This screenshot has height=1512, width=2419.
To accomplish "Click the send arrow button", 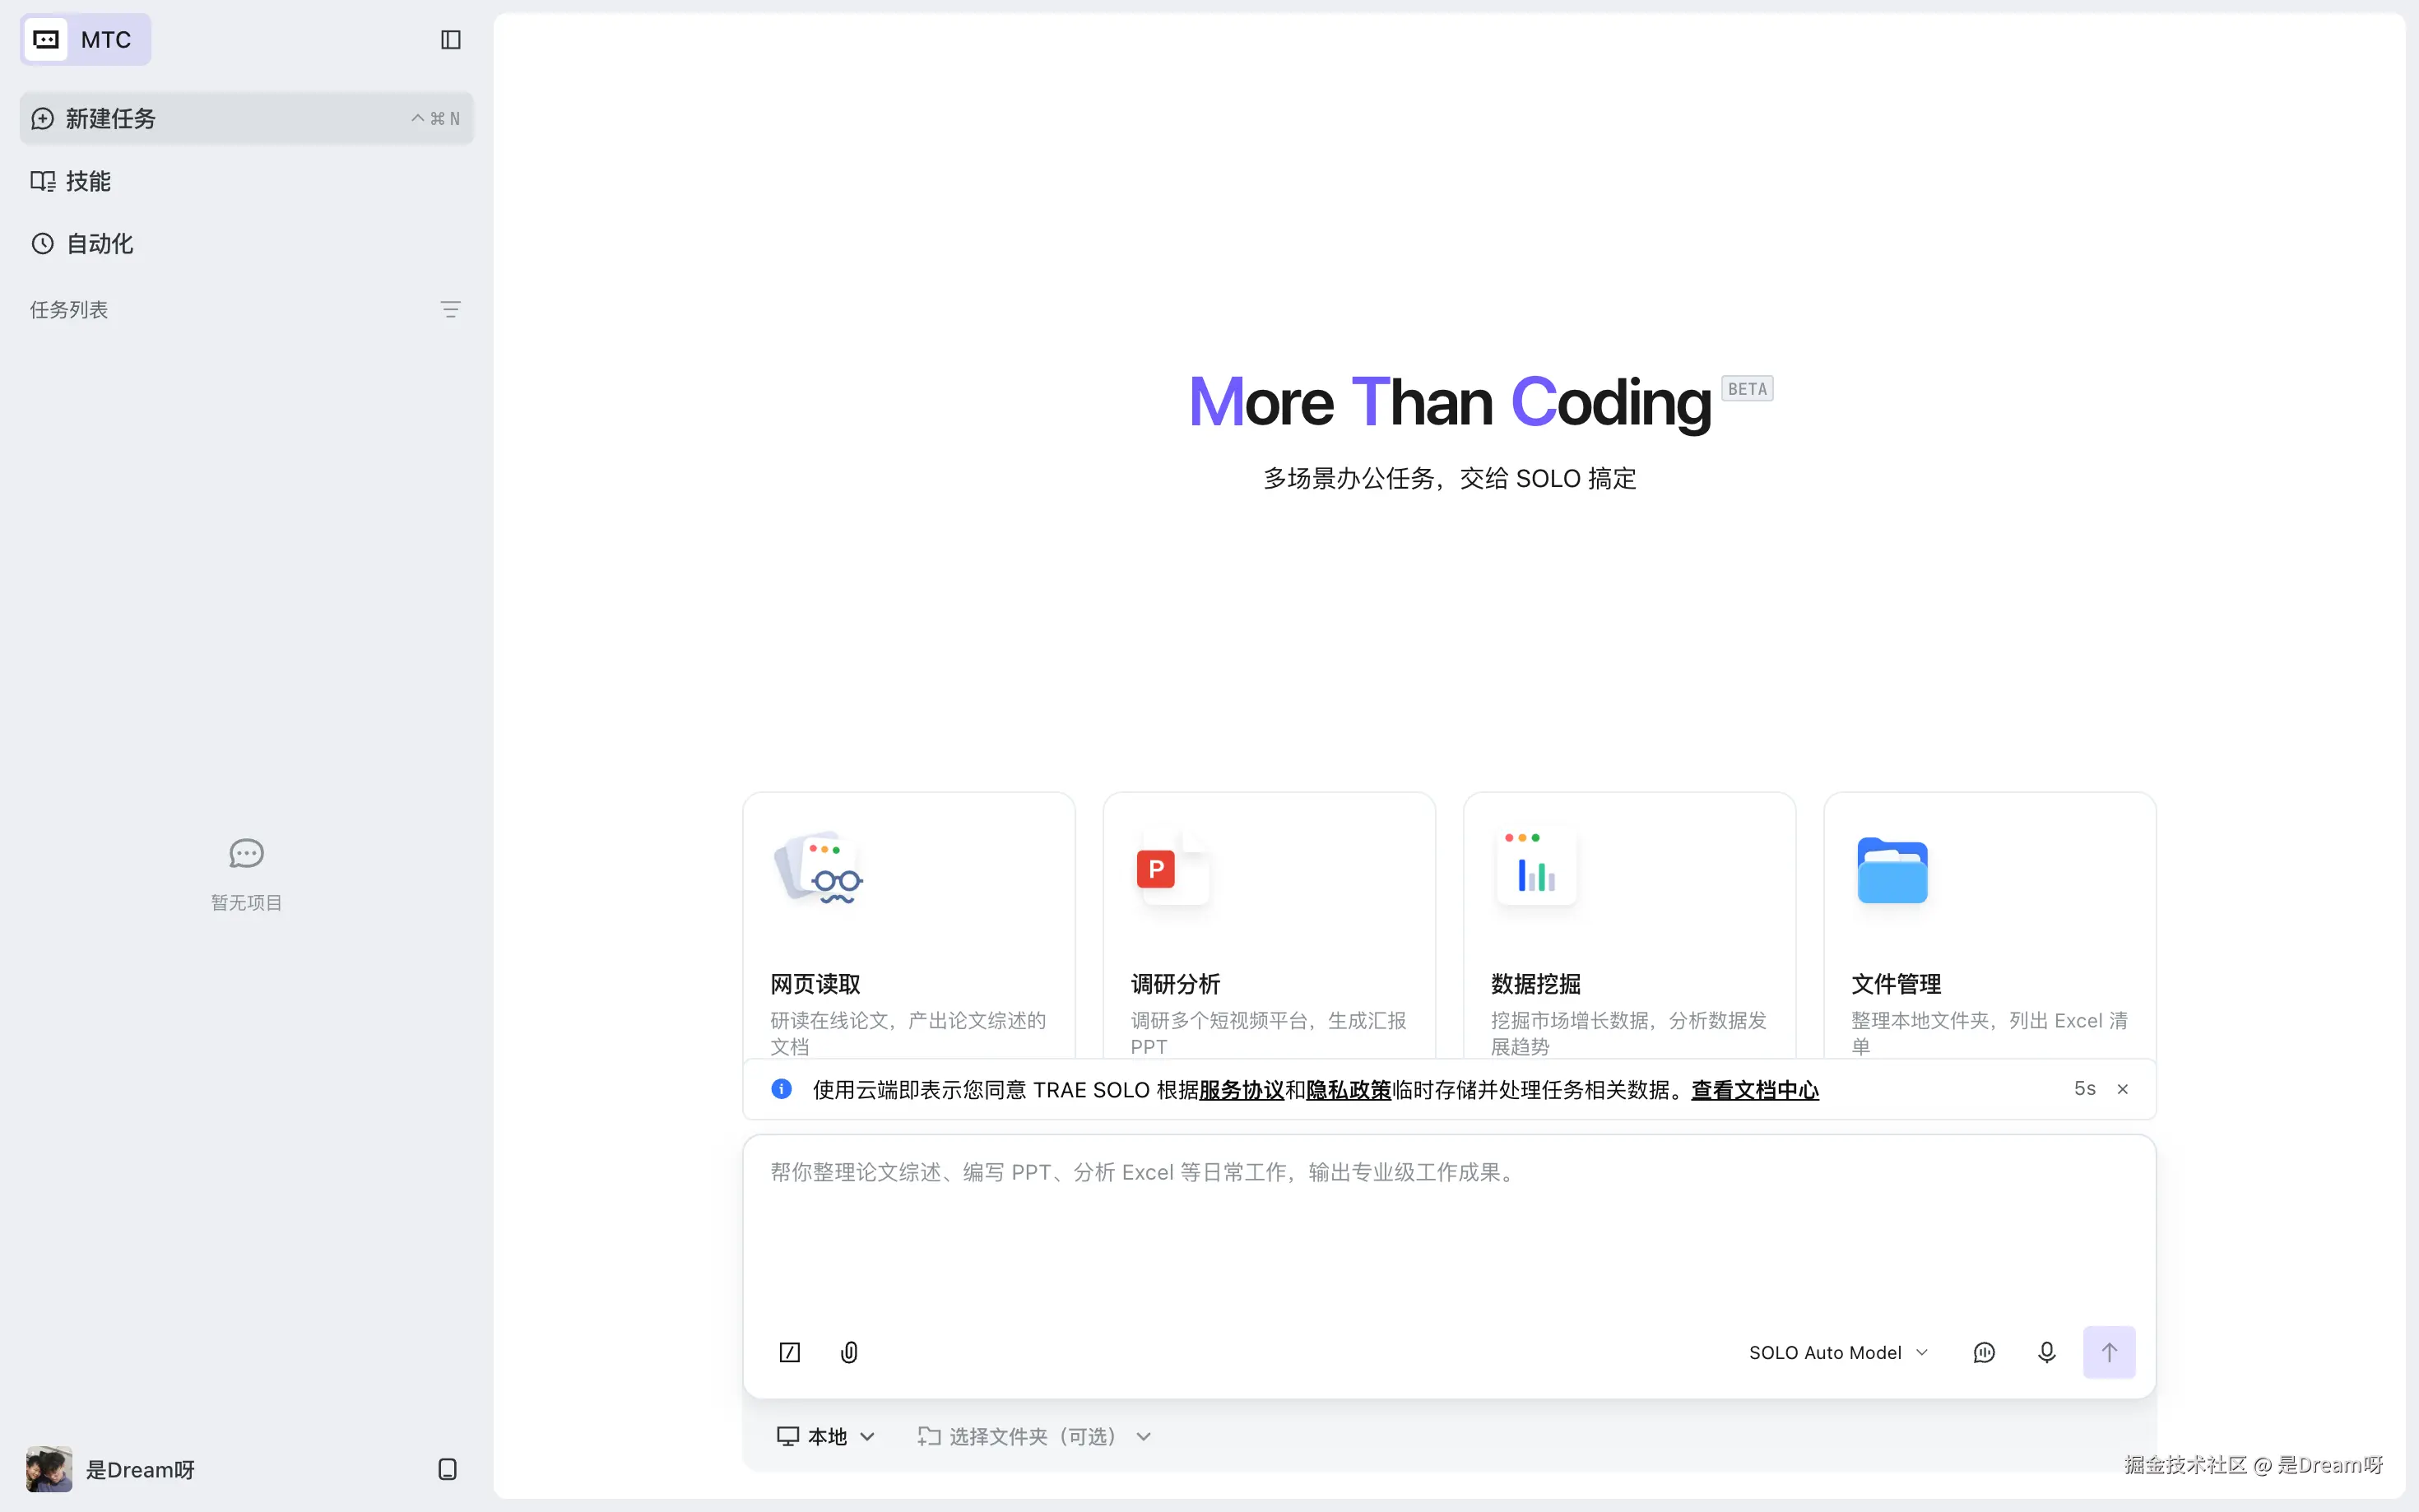I will click(2109, 1352).
